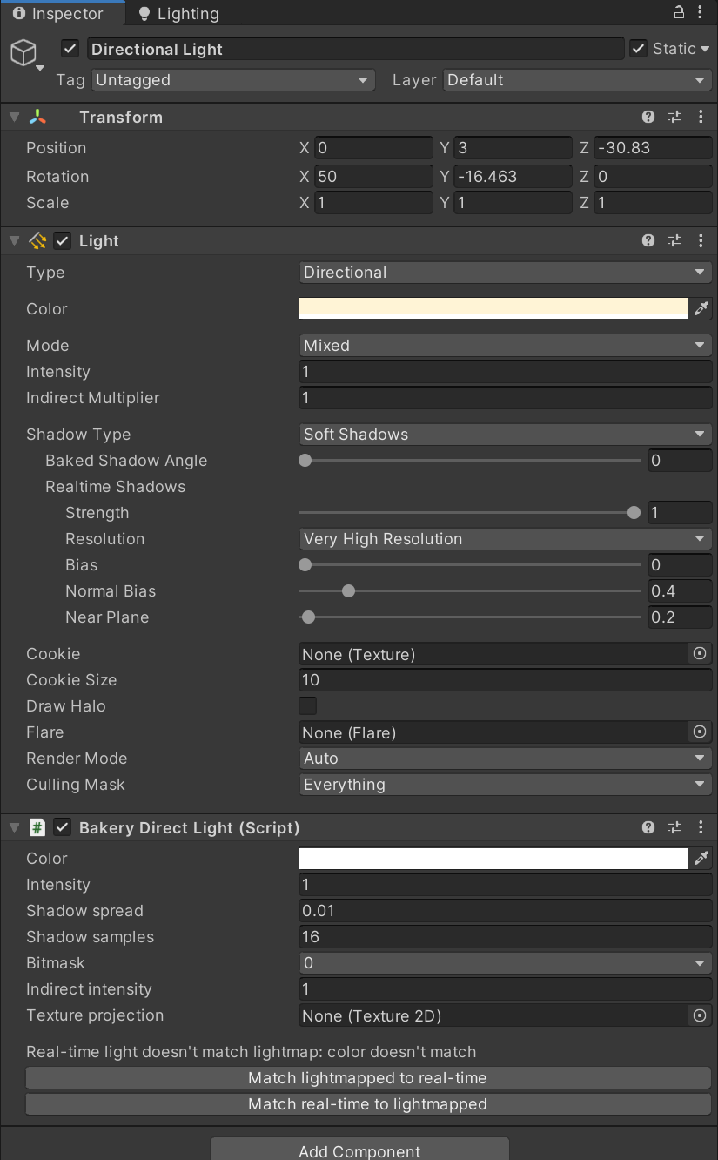Click the presets icon on the Light component

pyautogui.click(x=674, y=240)
